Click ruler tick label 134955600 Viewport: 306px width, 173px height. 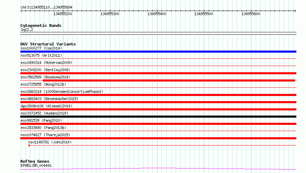click(251, 14)
